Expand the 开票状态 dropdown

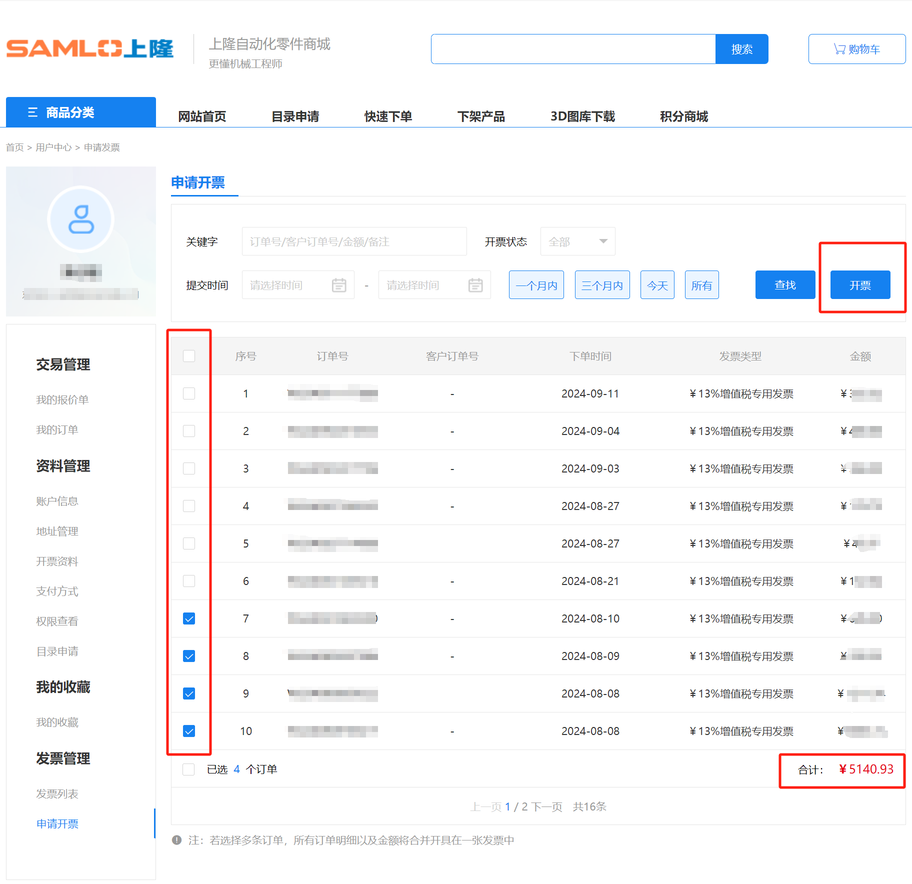577,241
